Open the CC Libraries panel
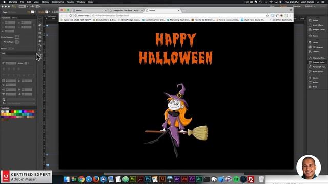Viewport: 328px width, 184px height. (x=316, y=47)
